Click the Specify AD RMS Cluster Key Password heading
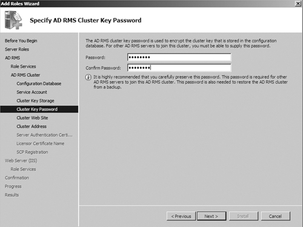Image resolution: width=303 pixels, height=227 pixels. pos(85,21)
